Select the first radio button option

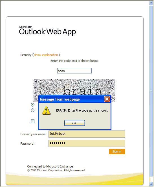point(32,105)
